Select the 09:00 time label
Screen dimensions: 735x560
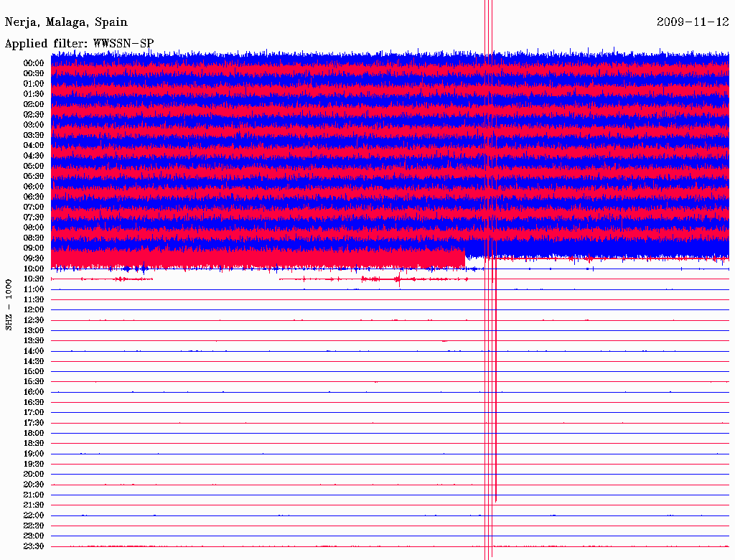pyautogui.click(x=34, y=248)
